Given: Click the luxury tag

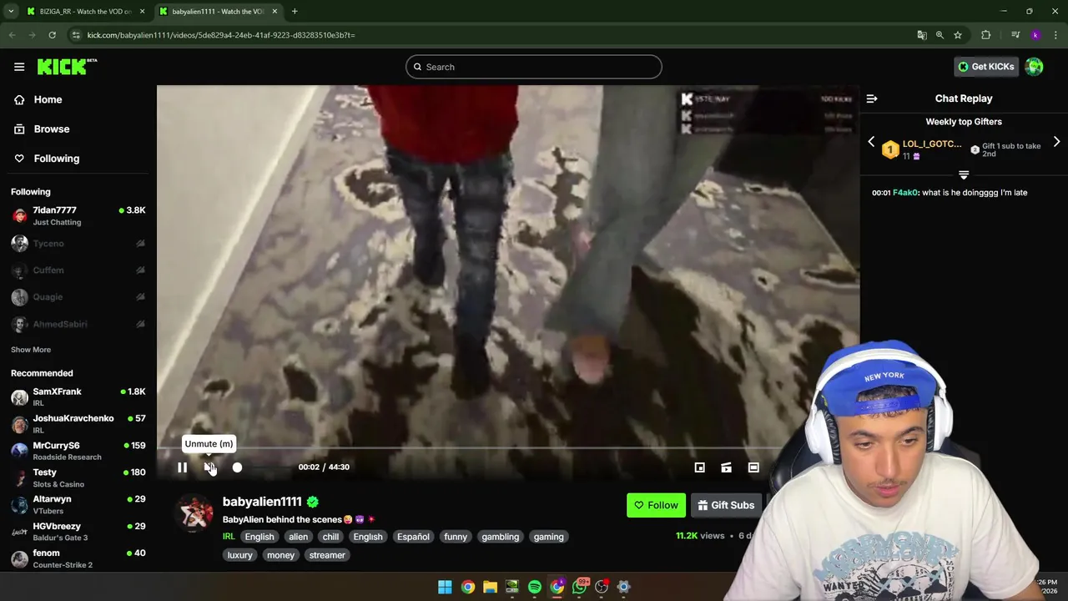Looking at the screenshot, I should (240, 555).
